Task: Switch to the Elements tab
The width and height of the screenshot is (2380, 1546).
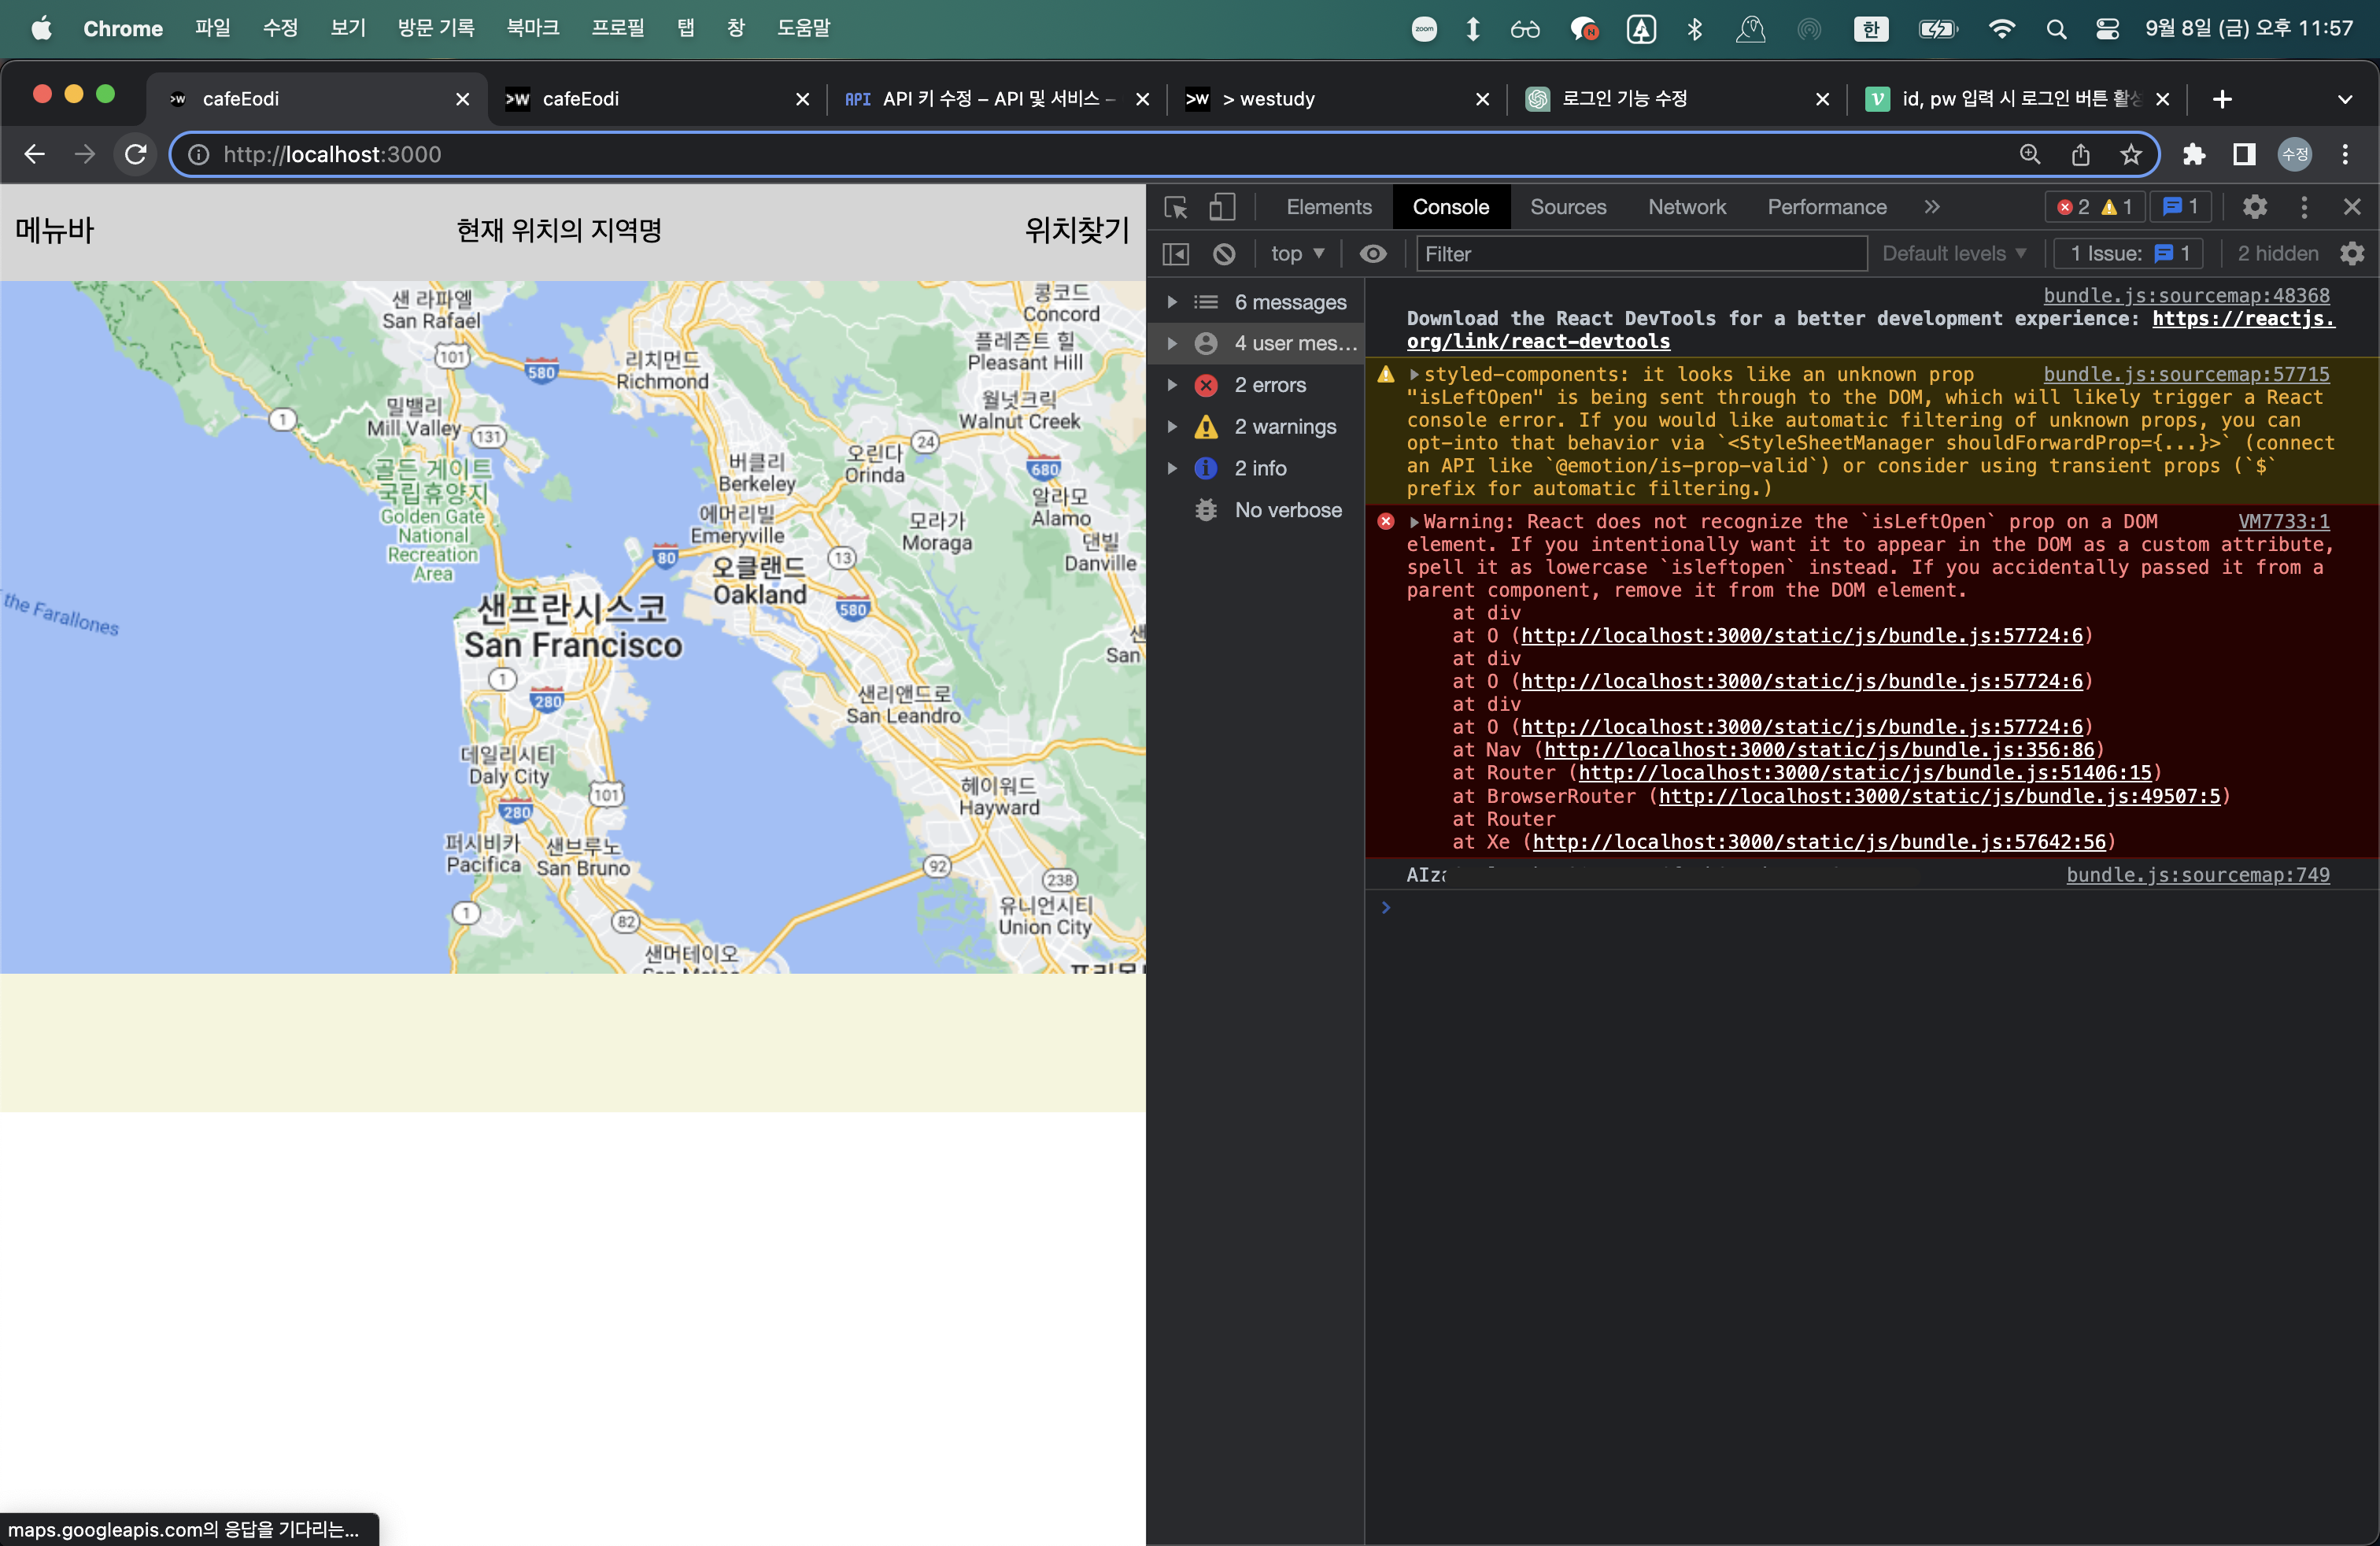Action: [x=1329, y=207]
